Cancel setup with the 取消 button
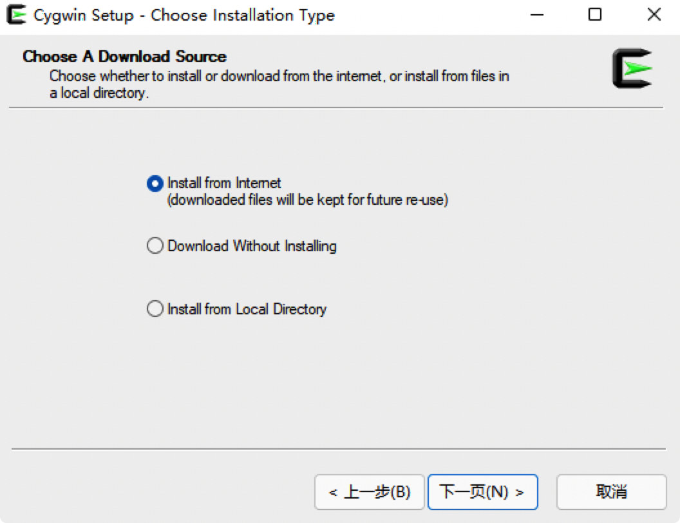Image resolution: width=680 pixels, height=523 pixels. coord(611,492)
